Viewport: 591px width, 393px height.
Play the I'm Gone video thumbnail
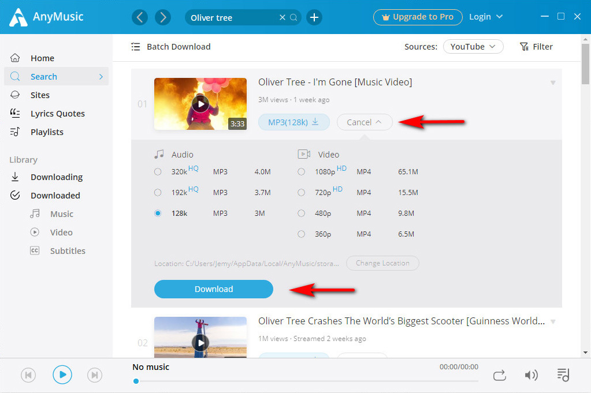pyautogui.click(x=200, y=104)
